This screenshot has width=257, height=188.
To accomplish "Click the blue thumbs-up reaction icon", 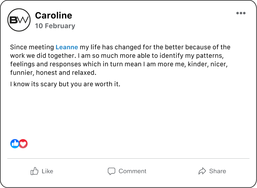I will click(x=15, y=144).
